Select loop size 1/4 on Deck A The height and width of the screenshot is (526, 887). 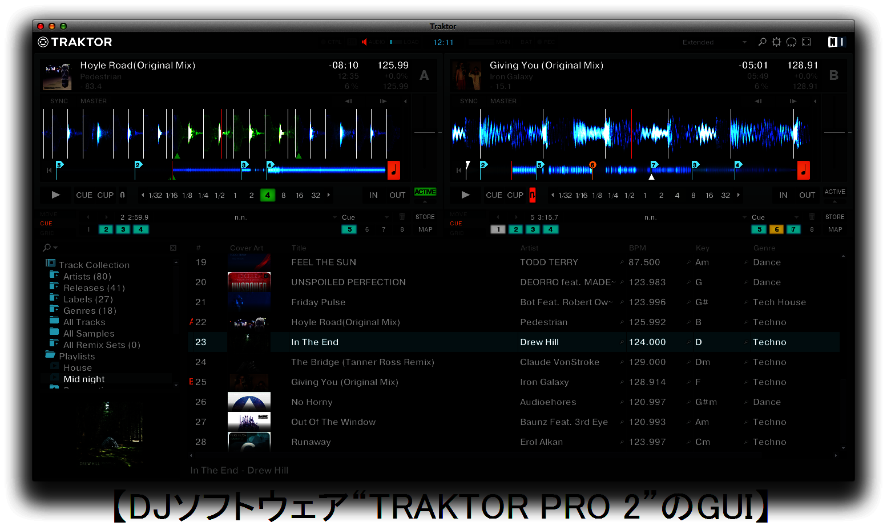(x=203, y=195)
